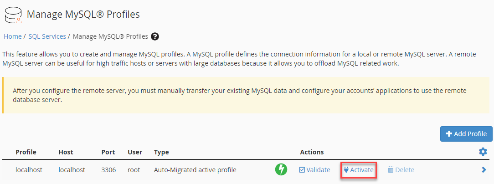Click the Add Profile button
Screen dimensions: 494x184
tap(466, 134)
